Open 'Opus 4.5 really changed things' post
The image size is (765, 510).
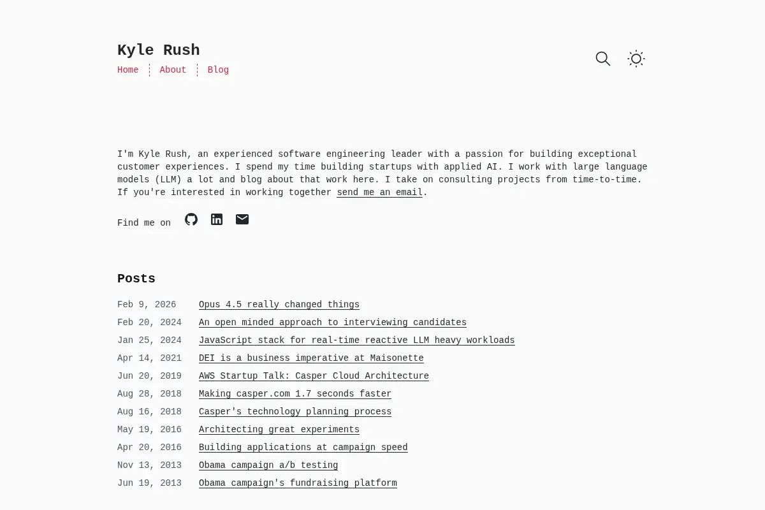(279, 305)
